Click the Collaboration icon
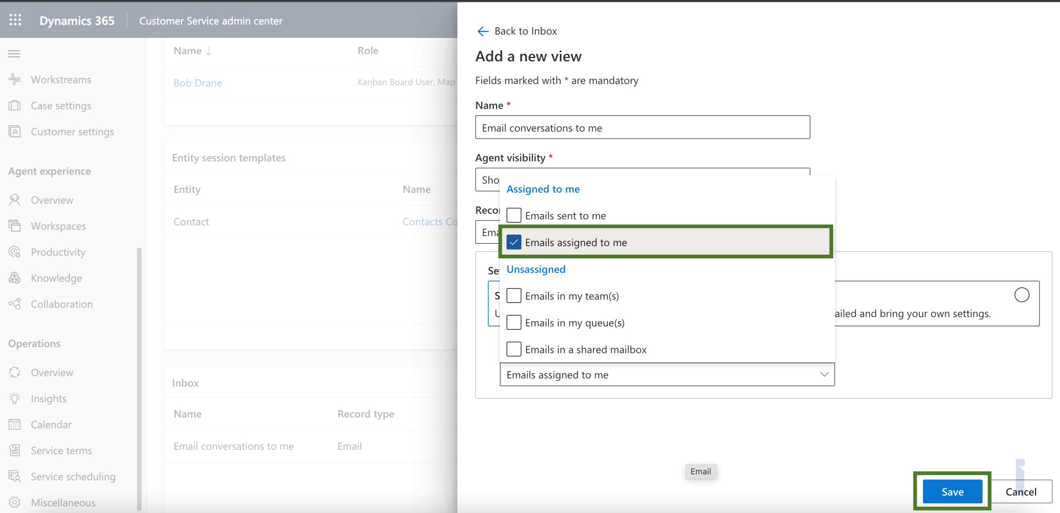 point(14,304)
